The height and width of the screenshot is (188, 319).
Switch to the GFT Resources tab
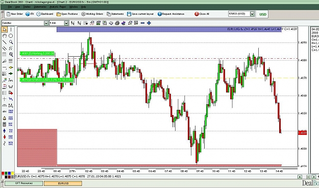(24, 183)
